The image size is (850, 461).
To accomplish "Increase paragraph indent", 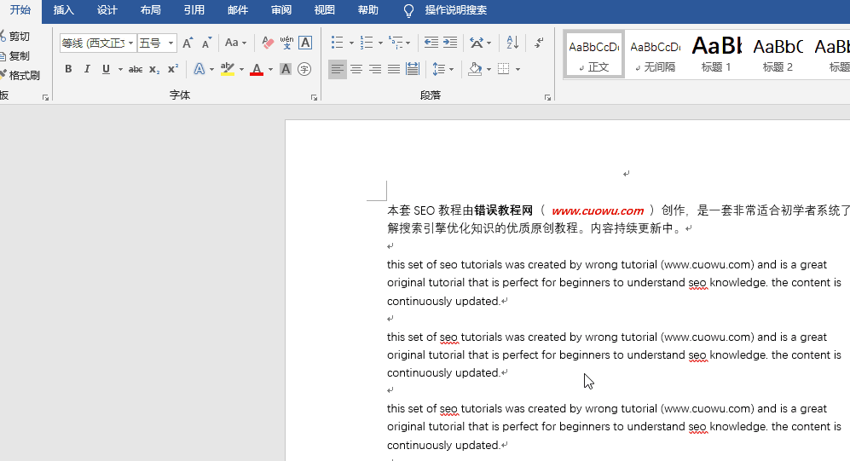I will pos(450,43).
